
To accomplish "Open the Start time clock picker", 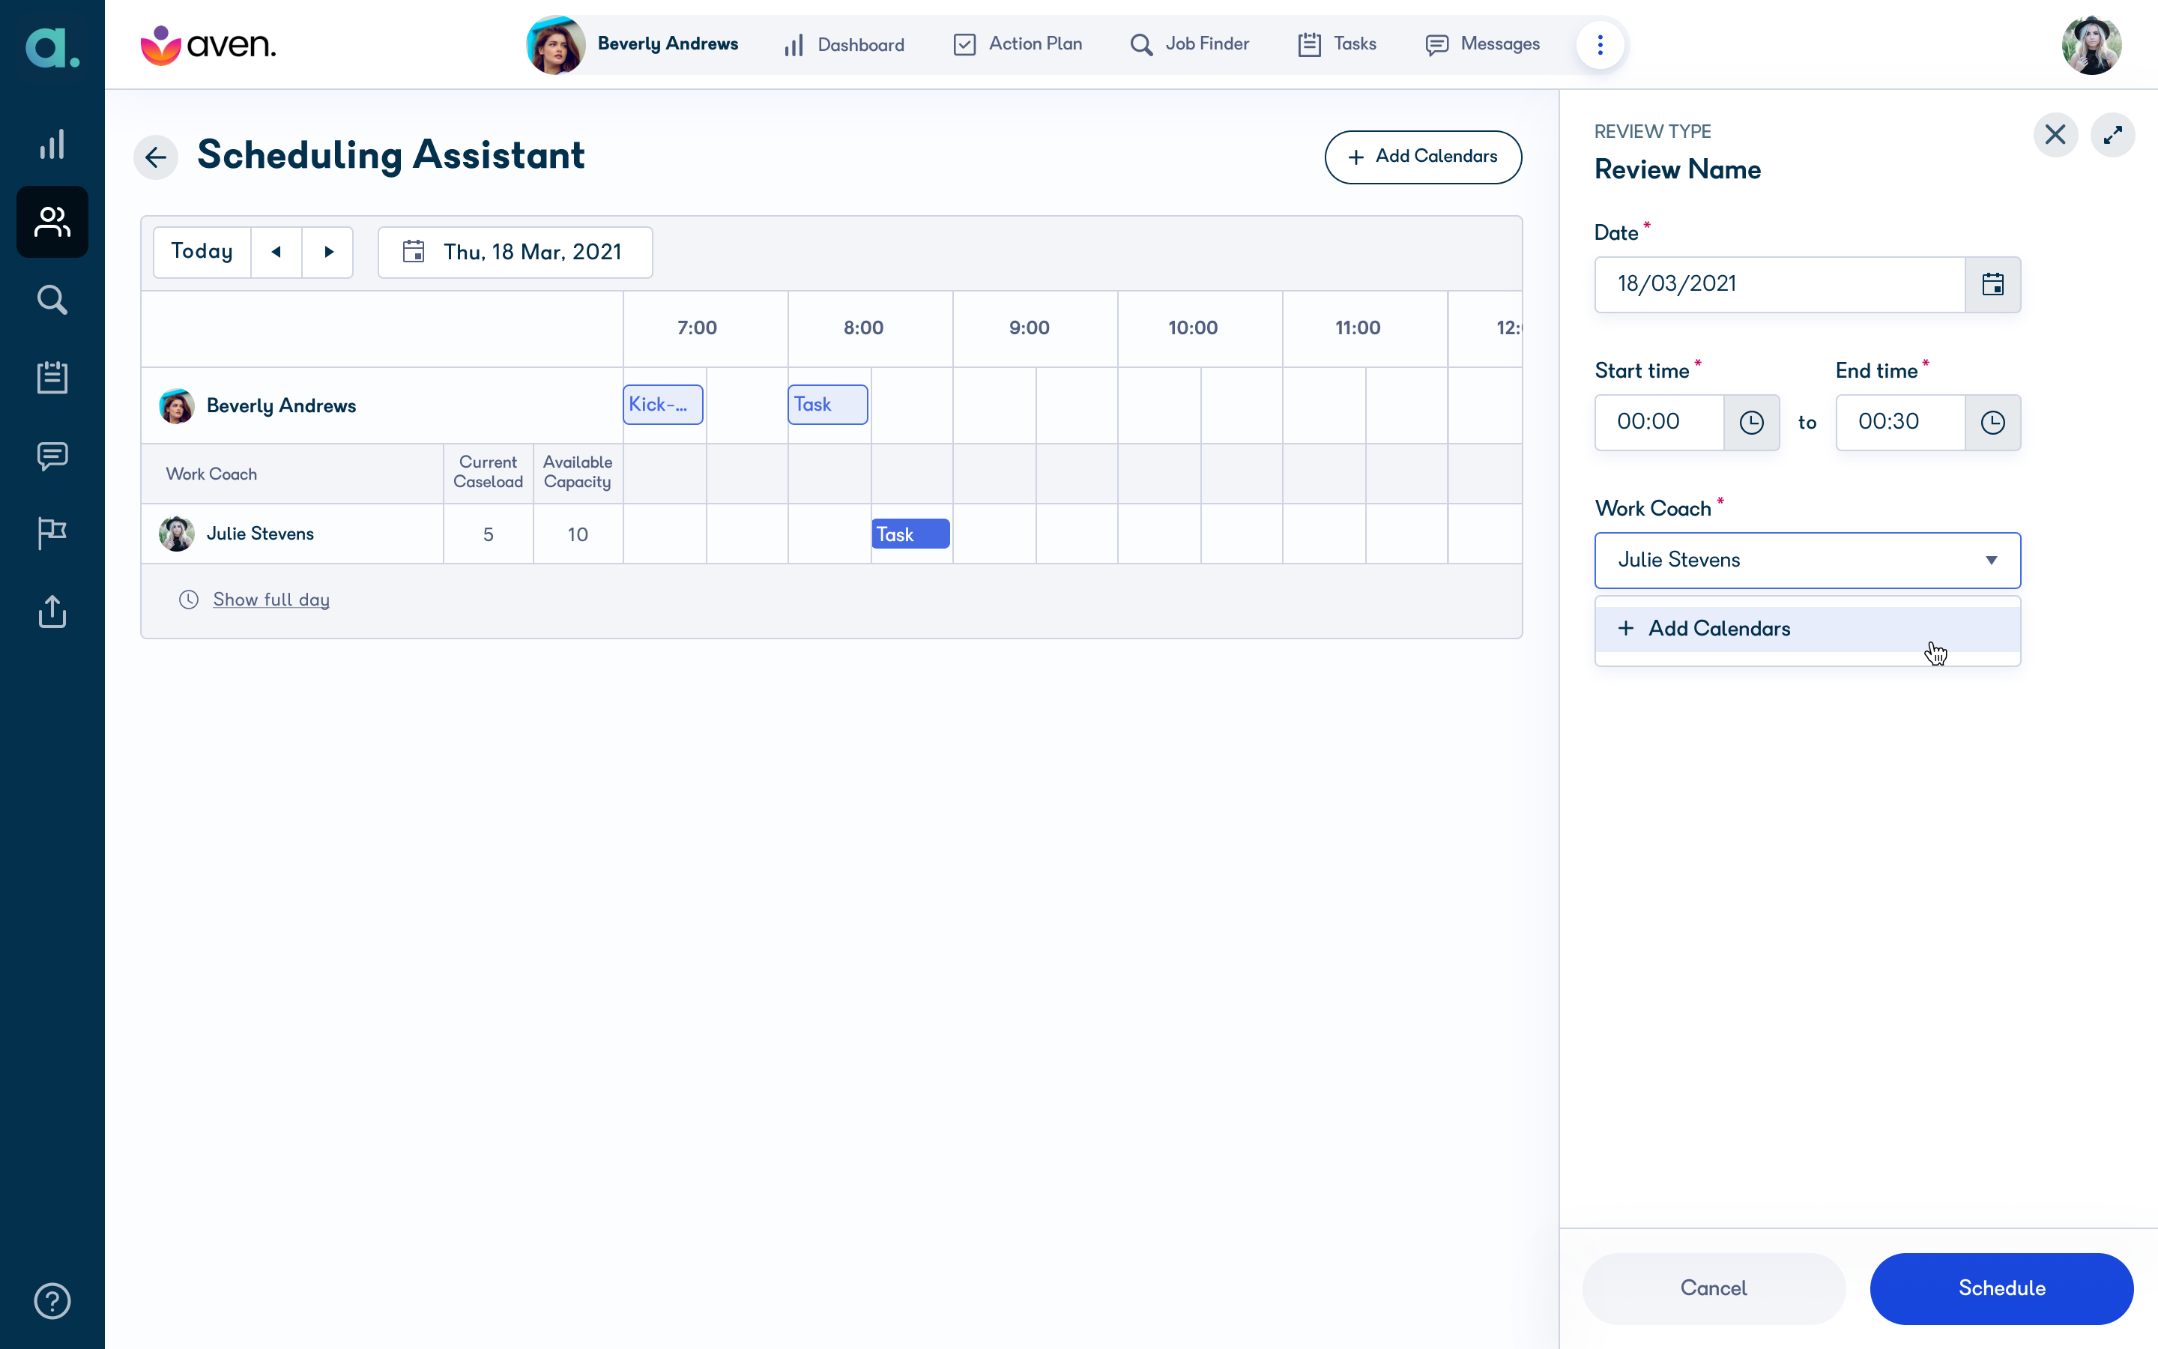I will pos(1751,423).
